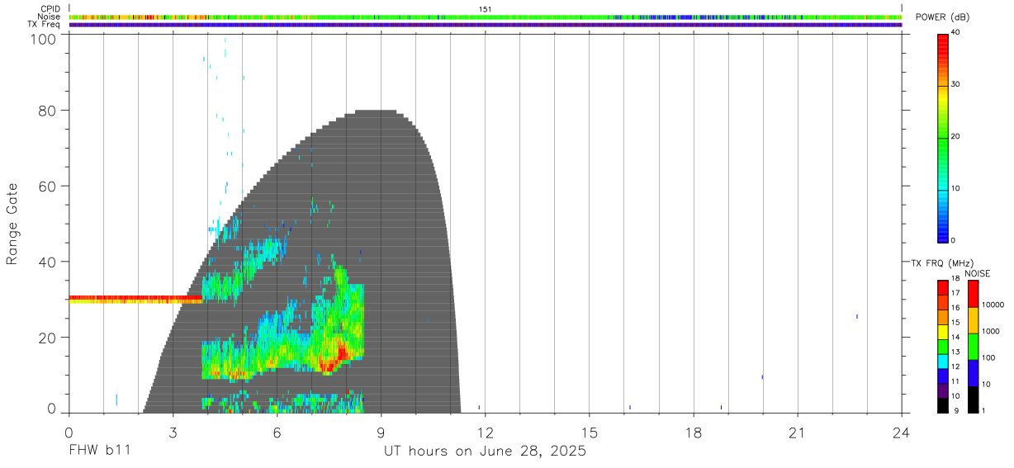Click the power color bar scale

pos(943,137)
